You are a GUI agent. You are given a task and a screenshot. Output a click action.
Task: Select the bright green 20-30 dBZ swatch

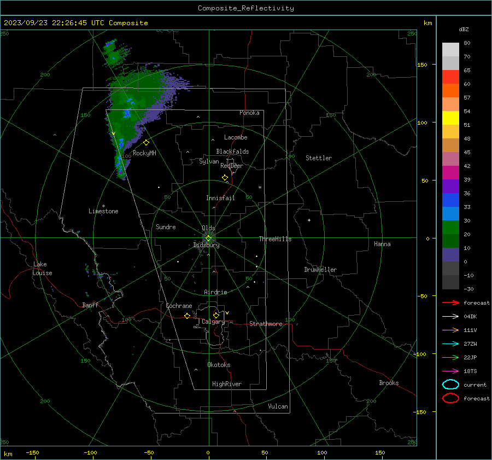[x=450, y=228]
